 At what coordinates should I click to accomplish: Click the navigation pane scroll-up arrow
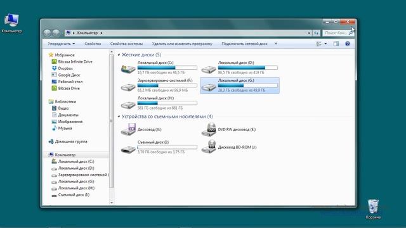(x=112, y=52)
